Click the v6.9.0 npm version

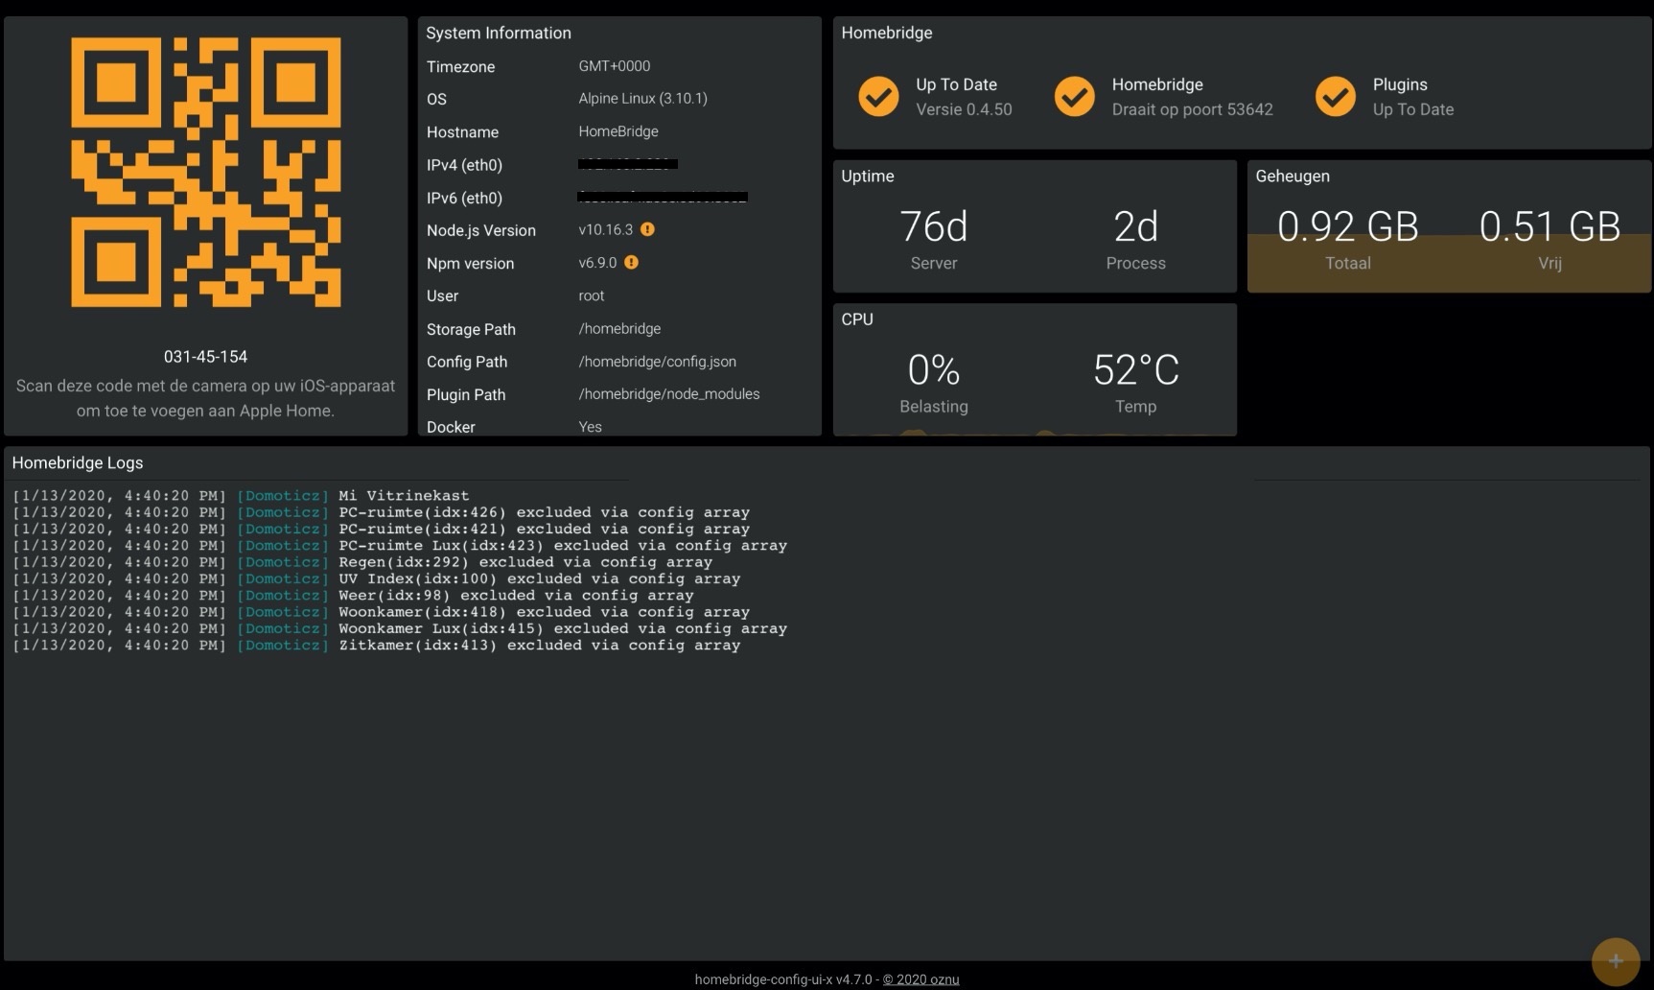pyautogui.click(x=597, y=262)
